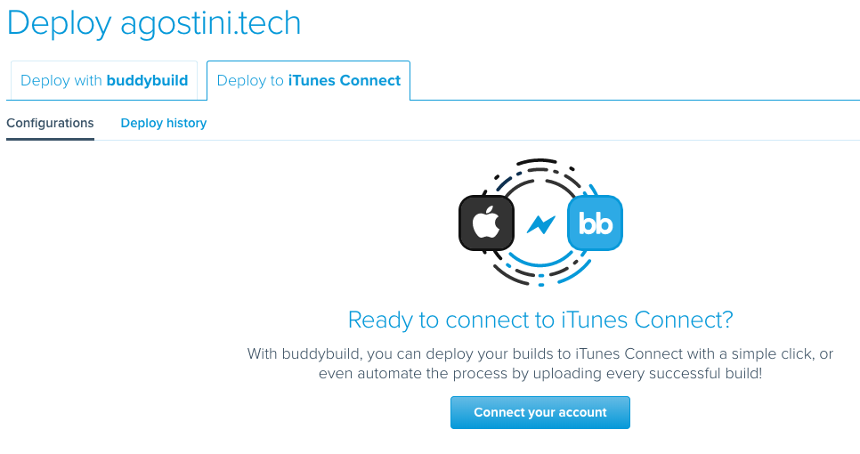Click the word 'agostini.tech' in the title
This screenshot has width=860, height=454.
click(211, 24)
